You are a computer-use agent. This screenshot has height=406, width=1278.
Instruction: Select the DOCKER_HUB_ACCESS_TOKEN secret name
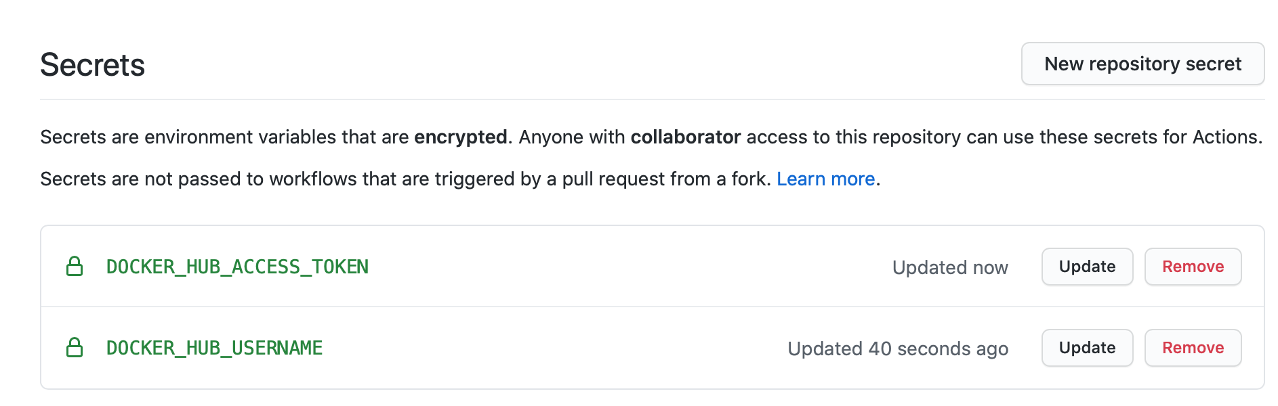click(x=237, y=267)
